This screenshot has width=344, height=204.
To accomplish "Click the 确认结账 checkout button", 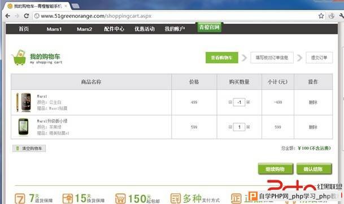I will 314,169.
